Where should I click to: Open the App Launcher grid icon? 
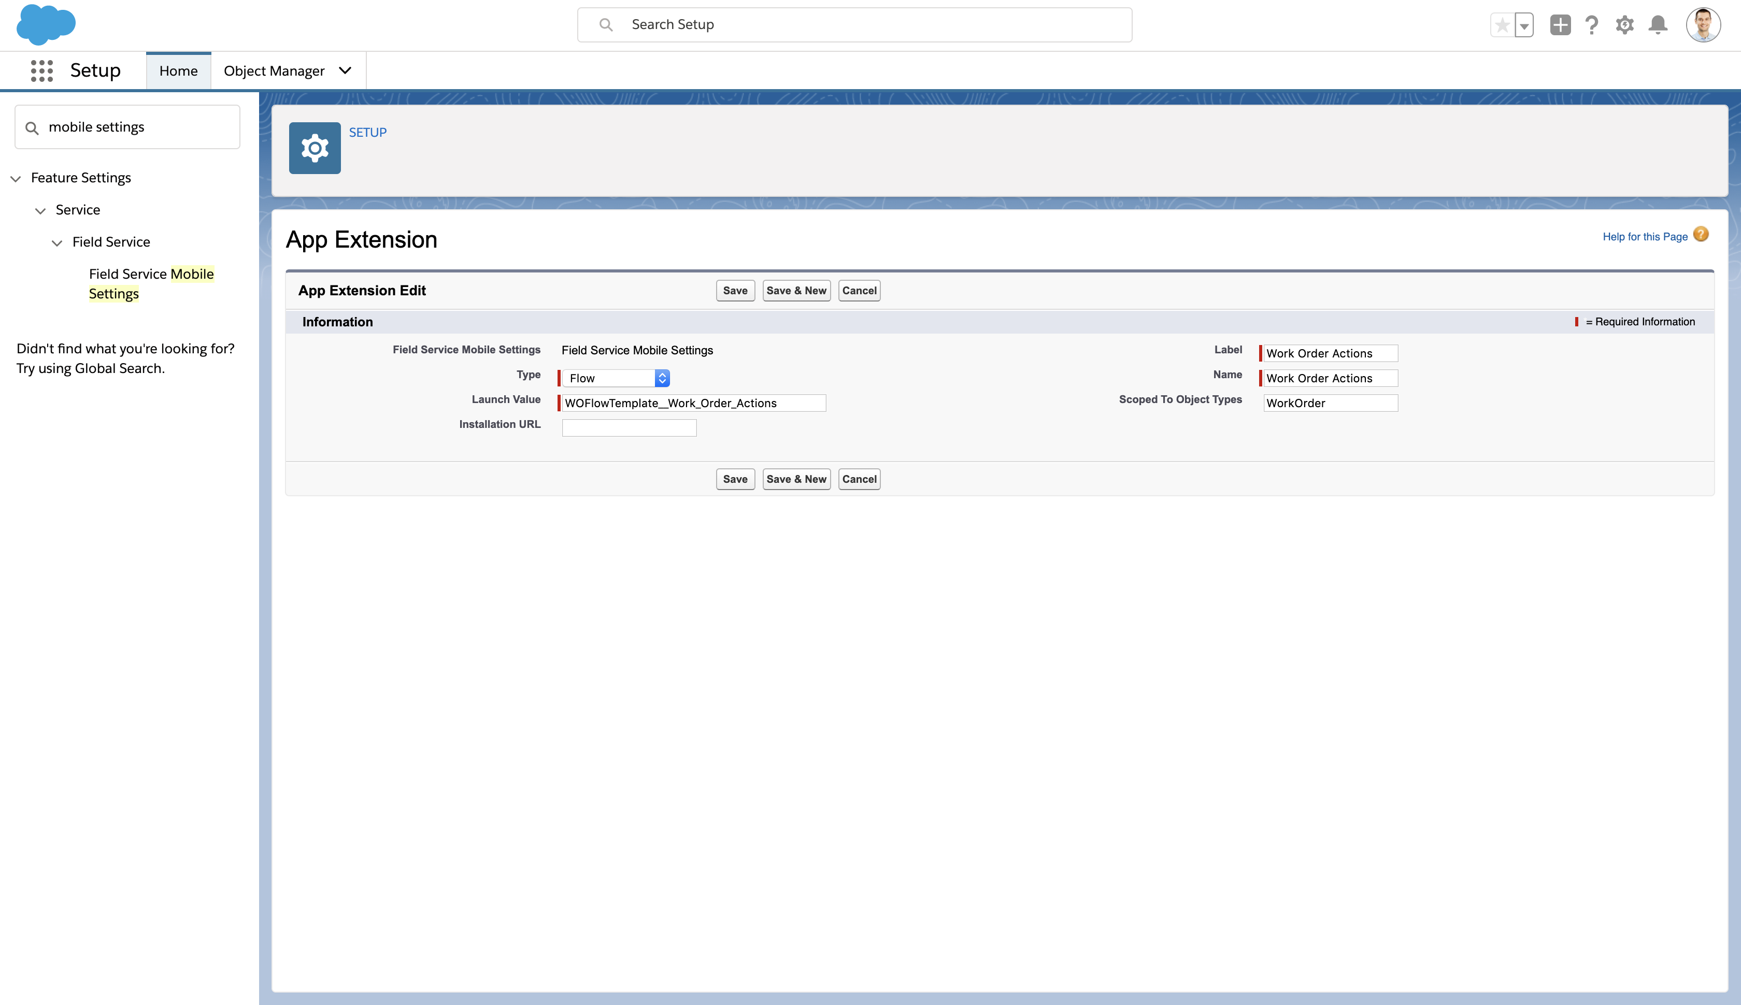42,70
